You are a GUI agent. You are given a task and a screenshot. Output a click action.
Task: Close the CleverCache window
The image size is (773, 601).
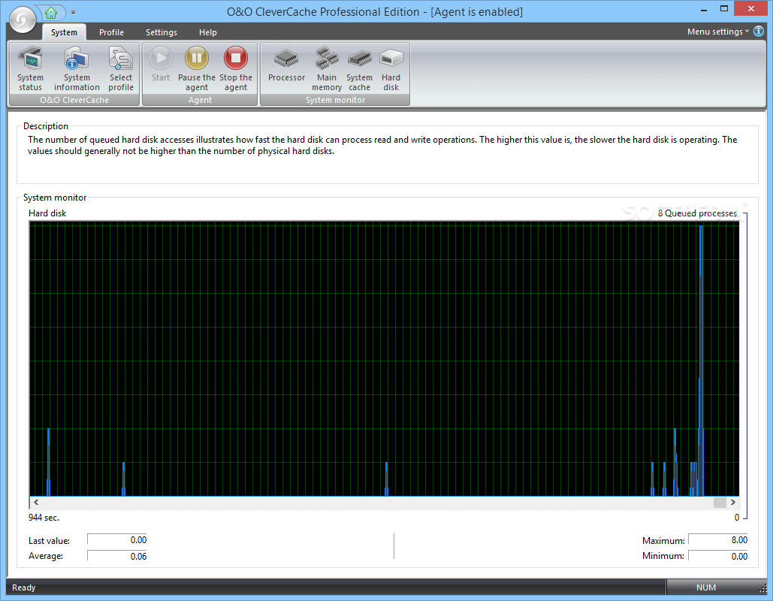point(751,9)
